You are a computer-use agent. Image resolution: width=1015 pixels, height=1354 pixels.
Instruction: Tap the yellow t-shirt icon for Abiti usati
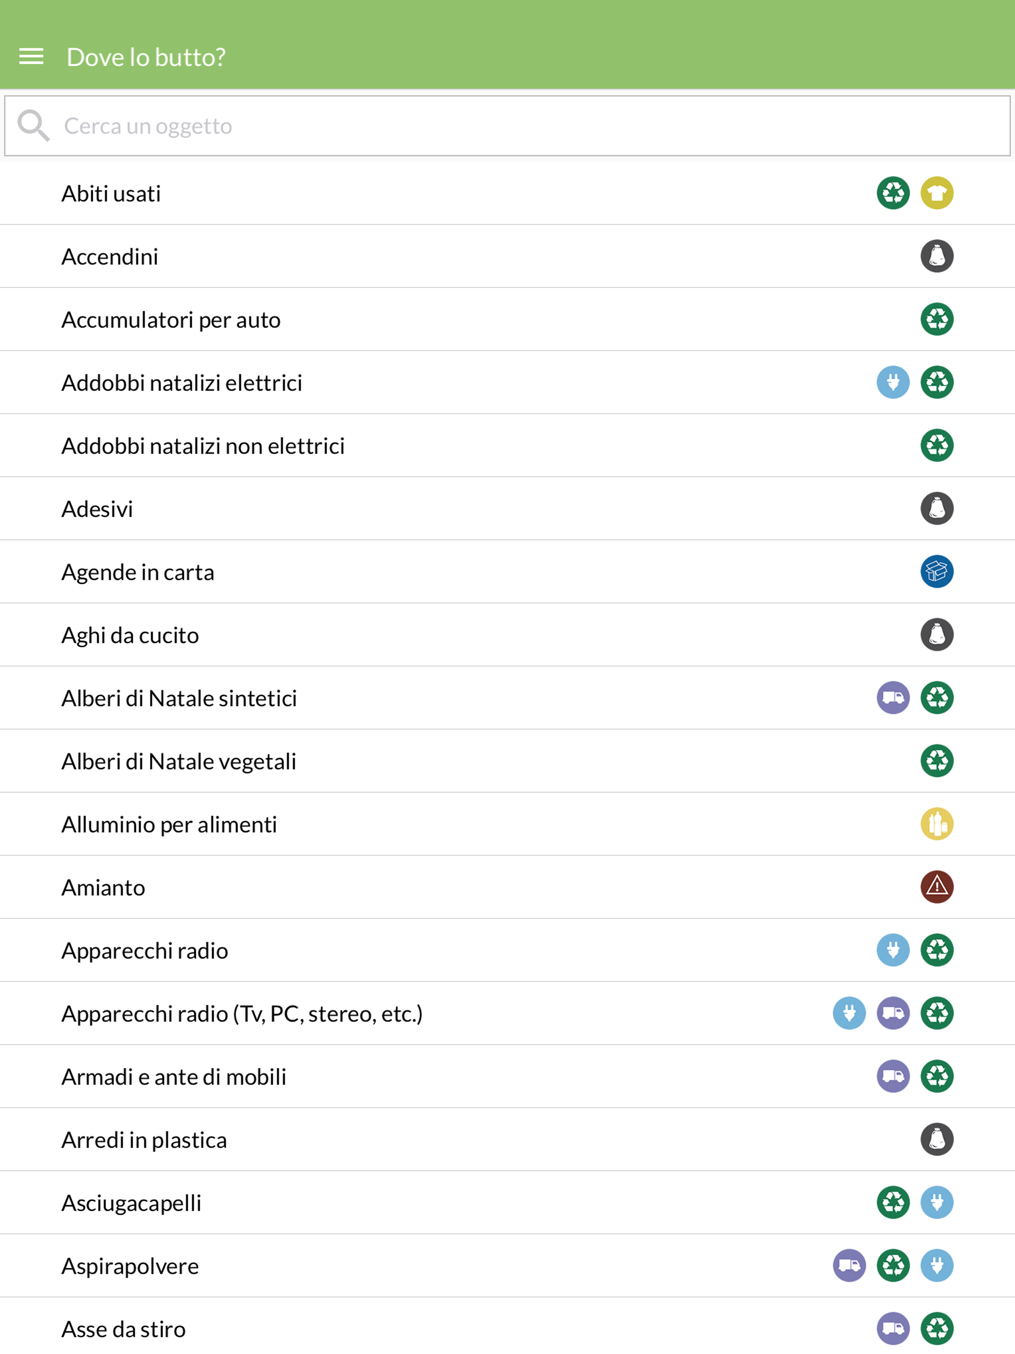coord(937,193)
